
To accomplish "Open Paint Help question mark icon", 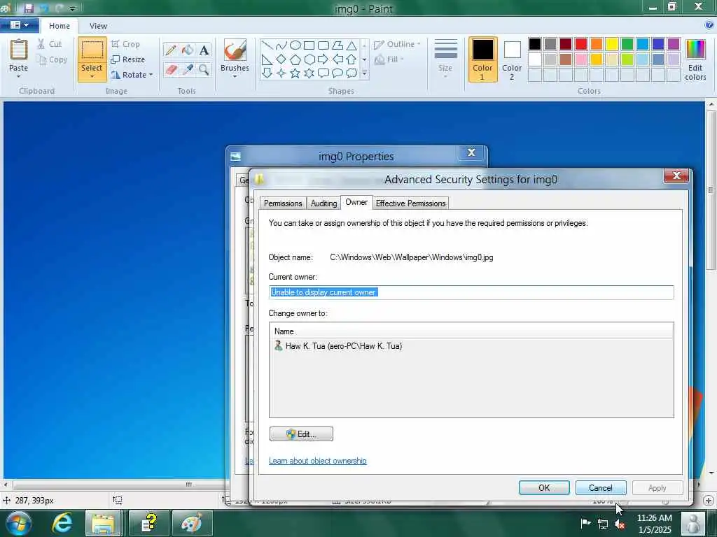I will (709, 25).
